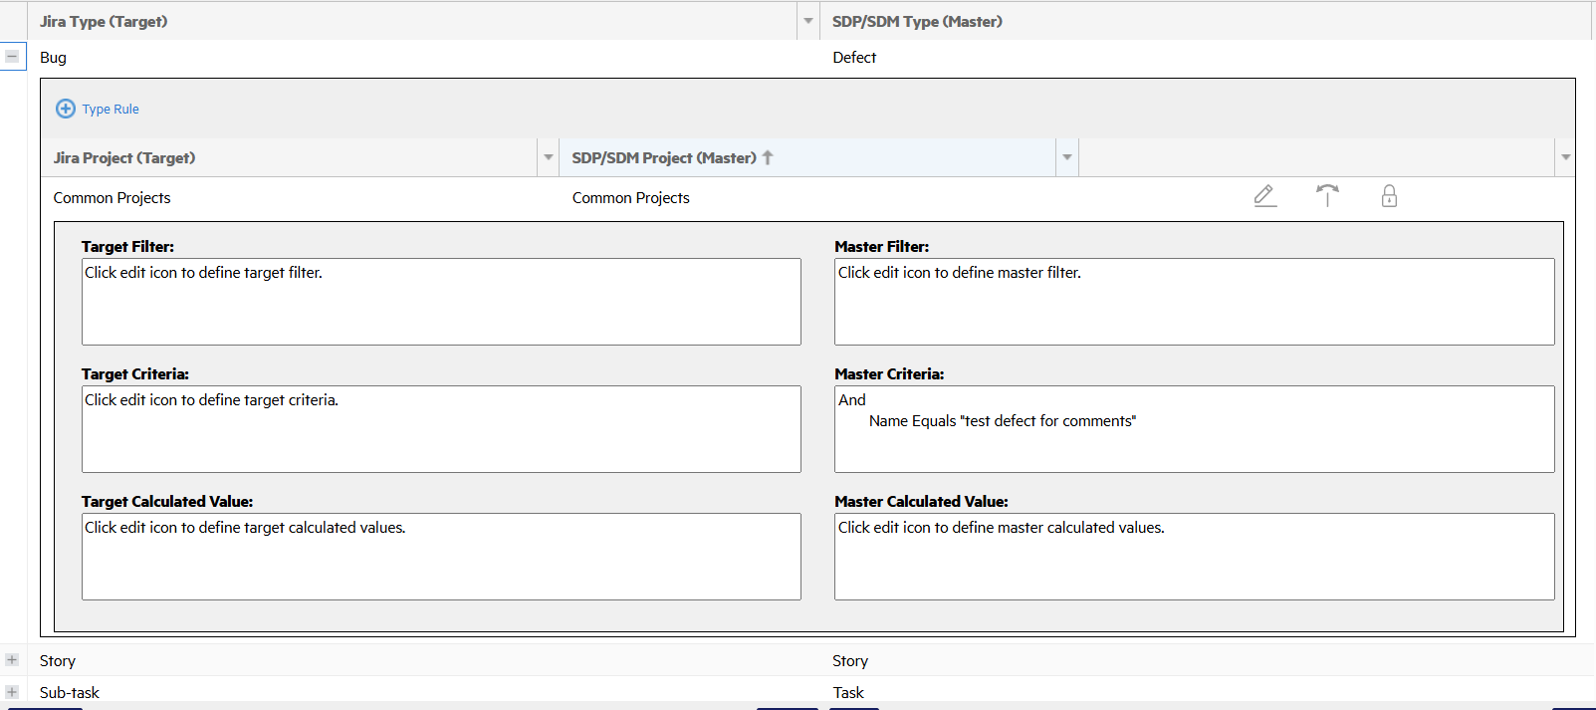Open Jira Project (Target) column filter dropdown
Screen dimensions: 1596x710
pos(548,157)
